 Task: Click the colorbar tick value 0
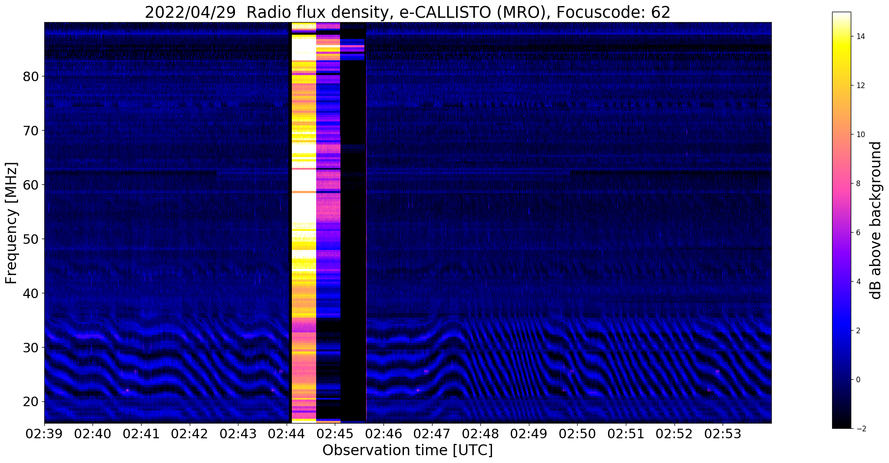(858, 380)
